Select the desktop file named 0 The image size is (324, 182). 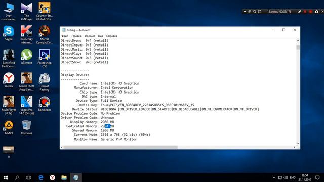point(9,152)
